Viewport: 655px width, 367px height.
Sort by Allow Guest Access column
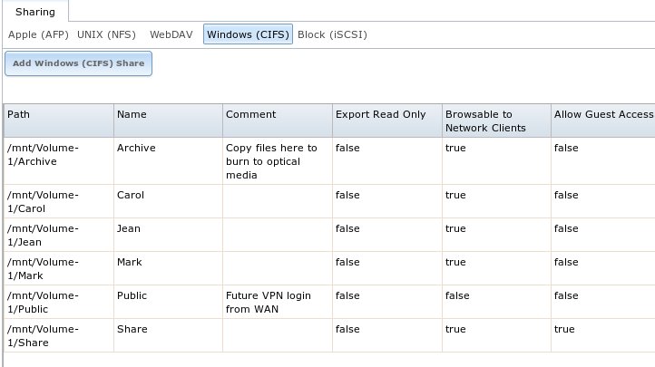(x=603, y=121)
